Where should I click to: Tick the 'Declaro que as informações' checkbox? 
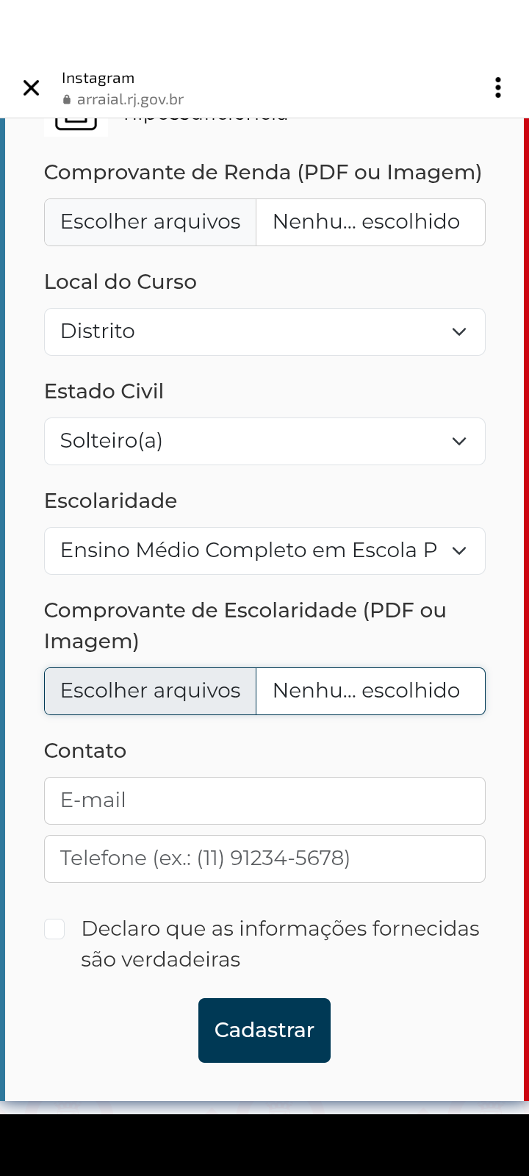(x=54, y=929)
